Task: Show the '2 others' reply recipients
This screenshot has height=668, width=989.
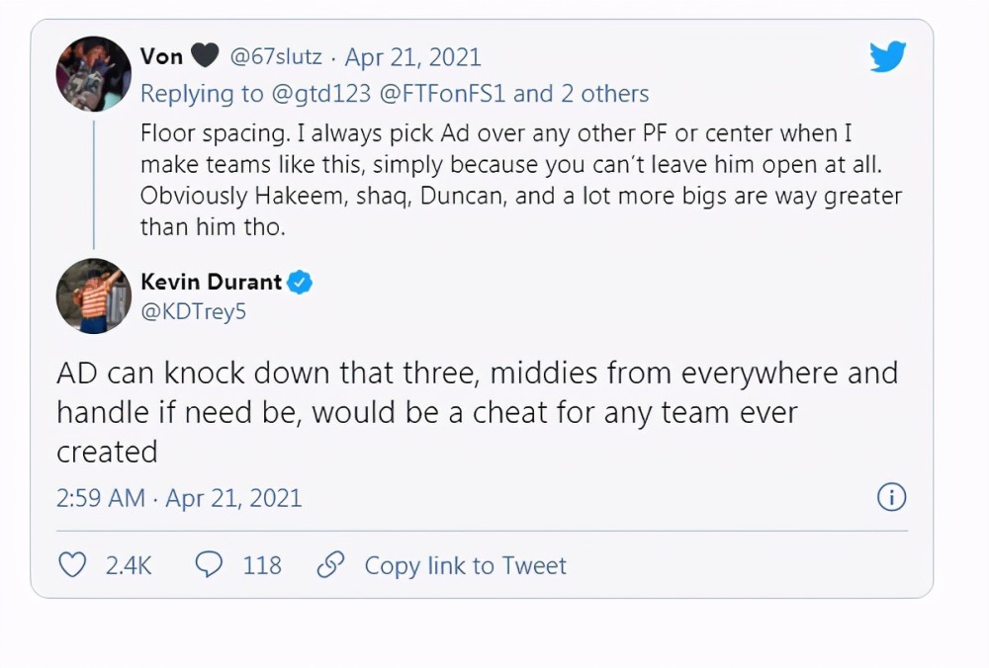Action: (605, 94)
